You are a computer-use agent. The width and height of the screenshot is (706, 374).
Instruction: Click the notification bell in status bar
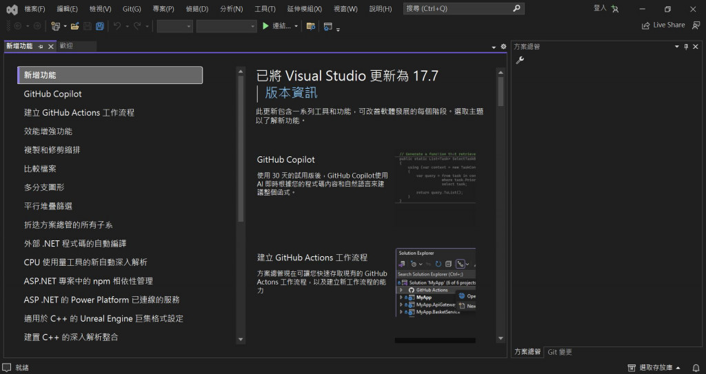point(696,368)
